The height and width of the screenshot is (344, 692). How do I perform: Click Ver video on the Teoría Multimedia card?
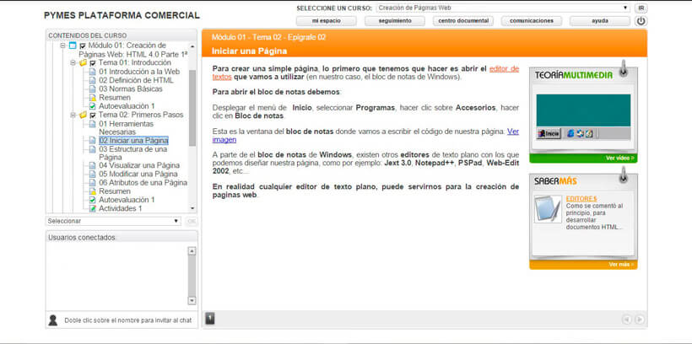pyautogui.click(x=620, y=159)
